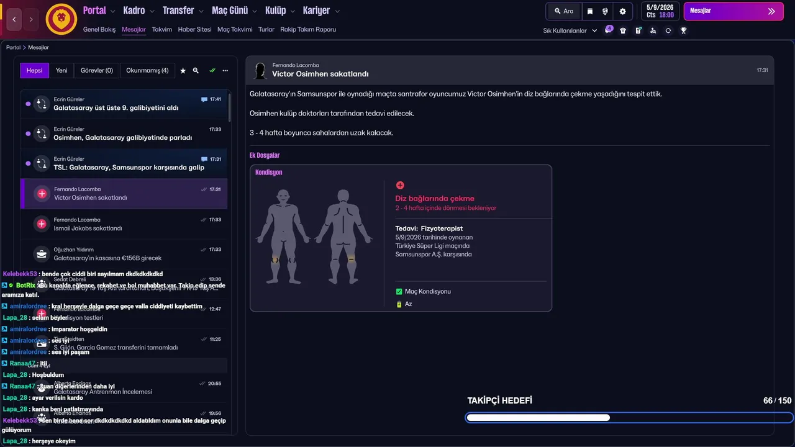
Task: Click Fernando Lacomba avatar in message header
Action: tap(260, 71)
